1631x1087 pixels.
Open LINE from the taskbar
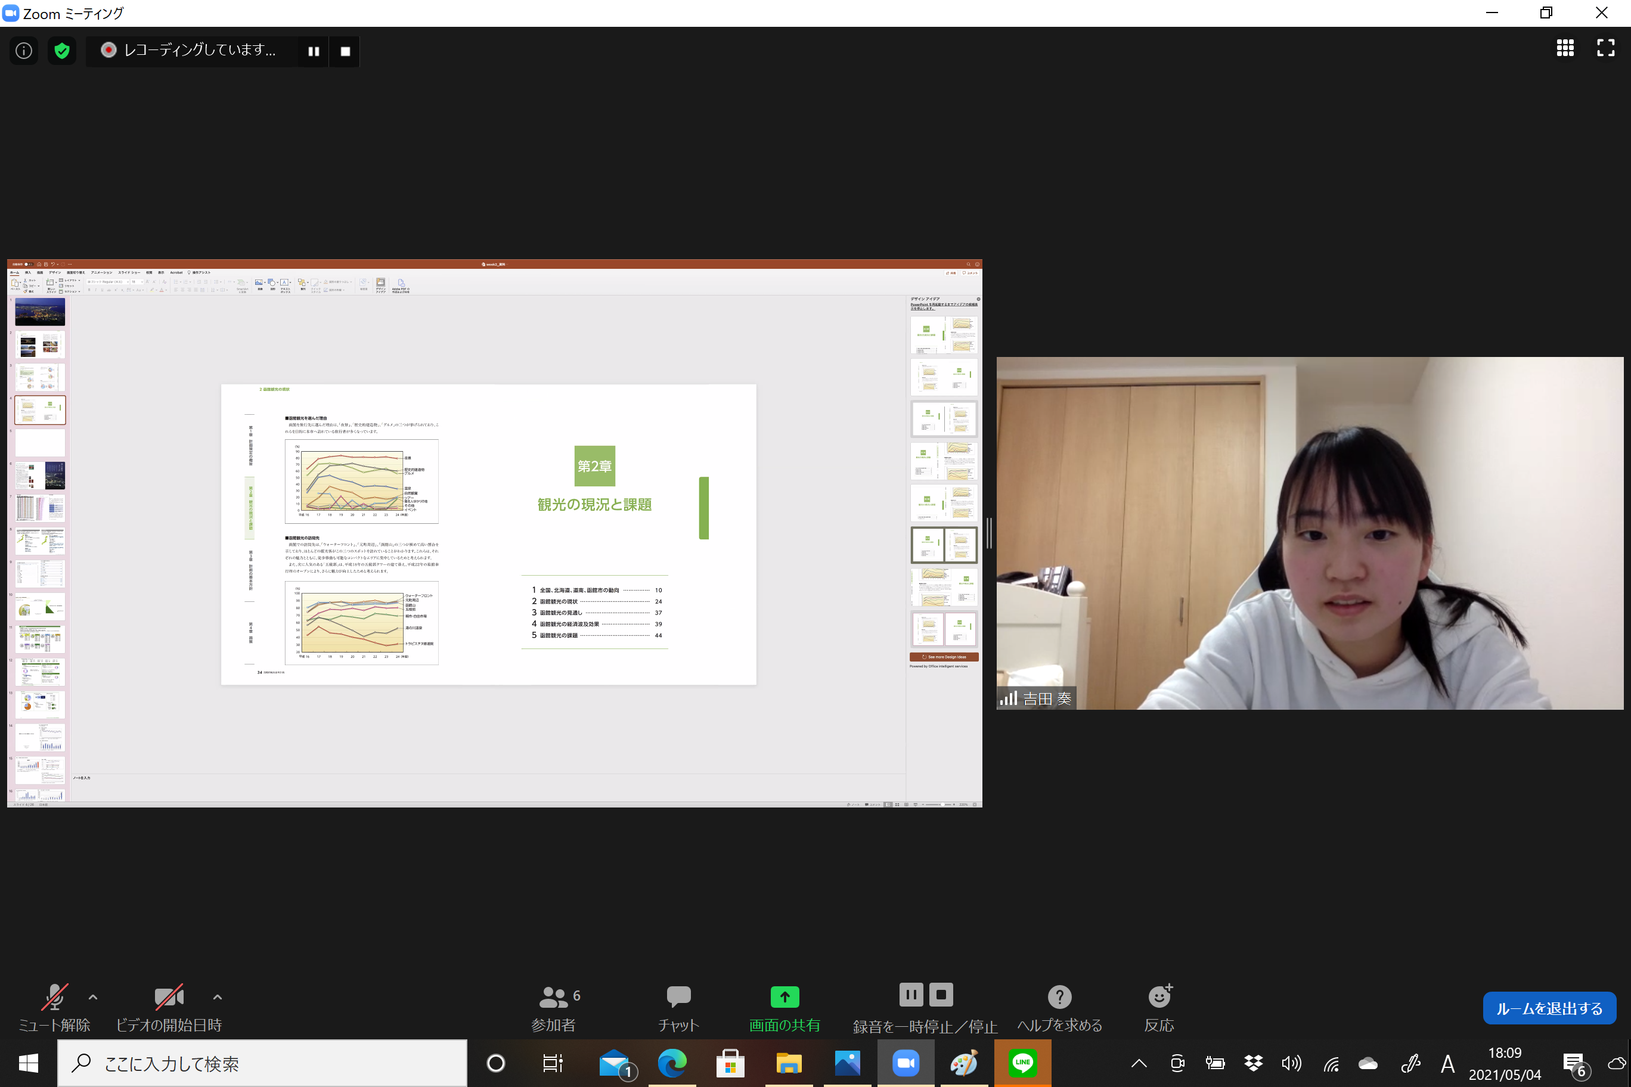pos(1022,1063)
